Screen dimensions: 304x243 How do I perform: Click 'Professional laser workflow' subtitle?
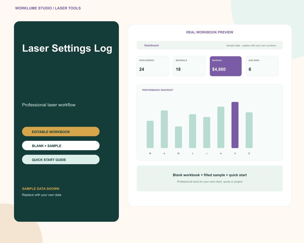49,105
